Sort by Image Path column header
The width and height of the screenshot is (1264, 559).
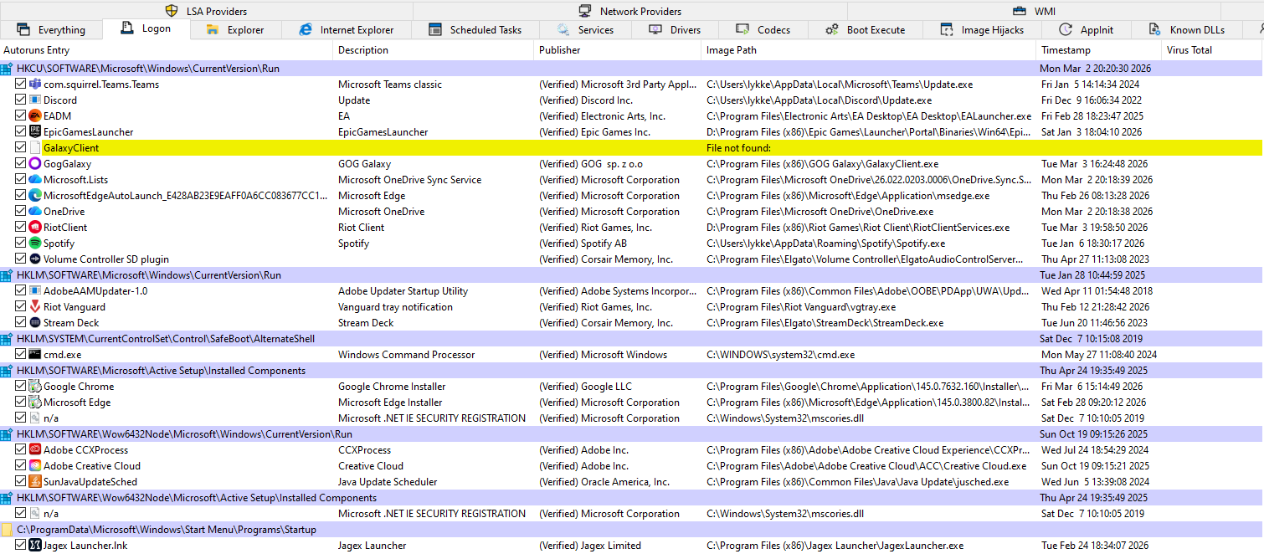pos(869,50)
